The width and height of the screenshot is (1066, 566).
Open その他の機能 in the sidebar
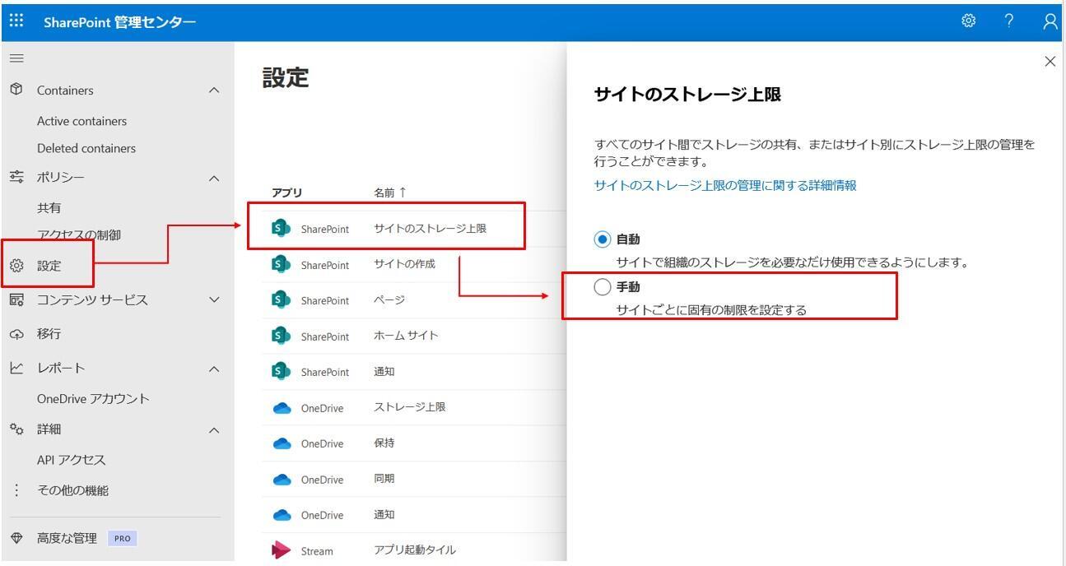(x=72, y=490)
